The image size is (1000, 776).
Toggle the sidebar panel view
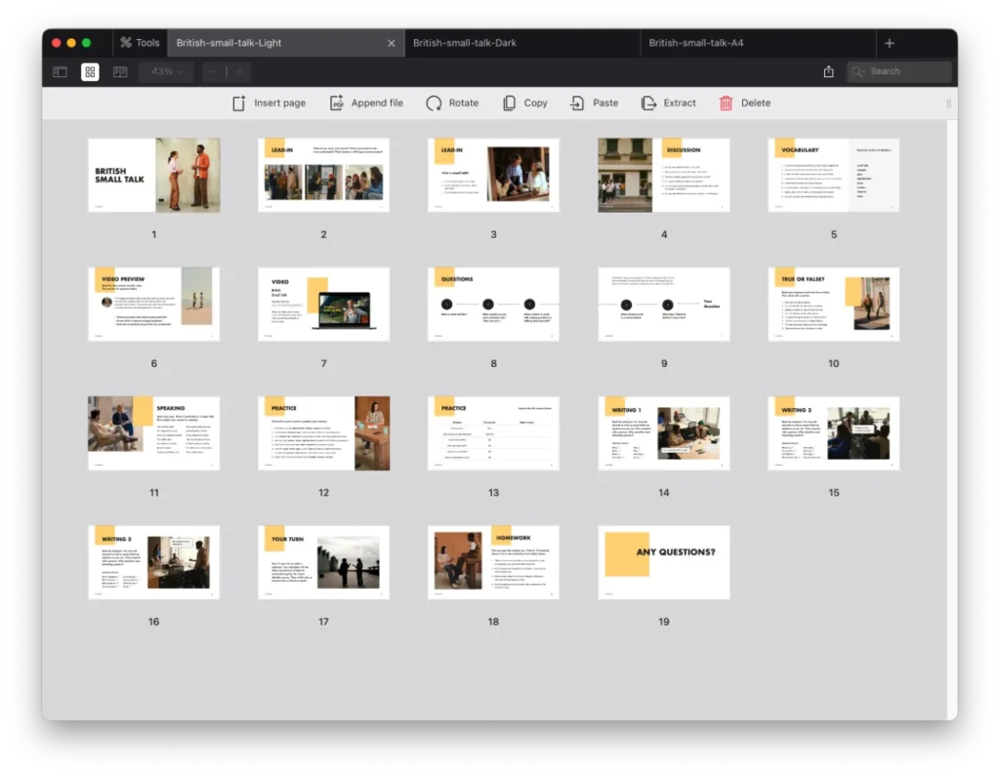pos(60,71)
